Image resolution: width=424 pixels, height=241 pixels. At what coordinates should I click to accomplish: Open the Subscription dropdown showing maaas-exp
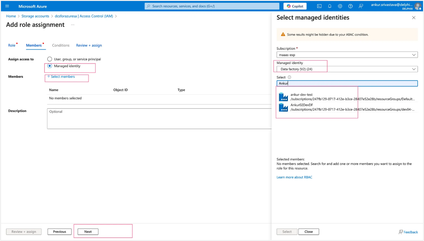346,54
